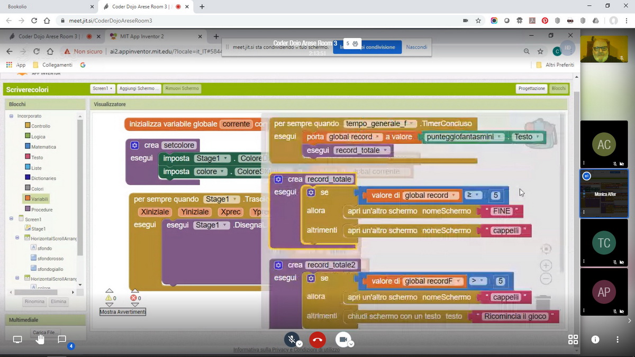Open Chrome profile avatar
This screenshot has width=635, height=357.
pyautogui.click(x=613, y=21)
